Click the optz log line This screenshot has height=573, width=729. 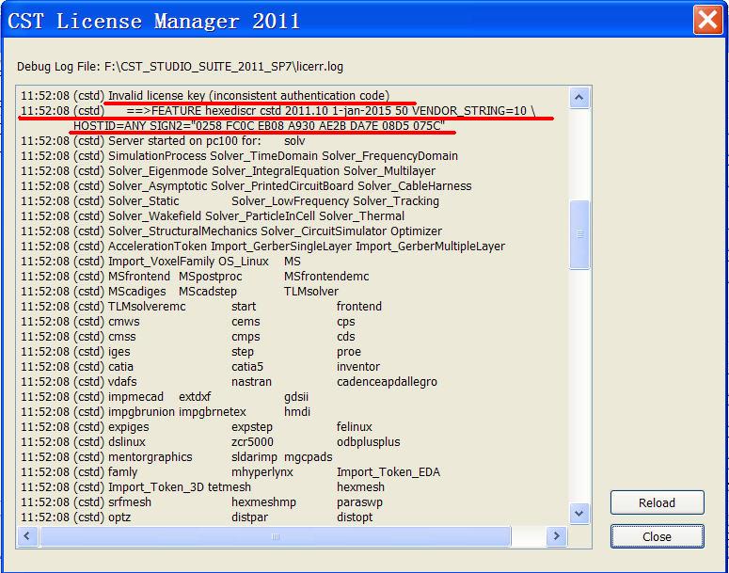click(197, 517)
